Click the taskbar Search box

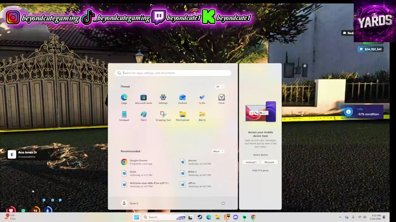point(164,217)
